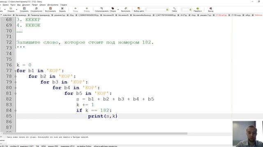This screenshot has height=147, width=263.
Task: Click the webcam video thumbnail
Action: point(248,134)
